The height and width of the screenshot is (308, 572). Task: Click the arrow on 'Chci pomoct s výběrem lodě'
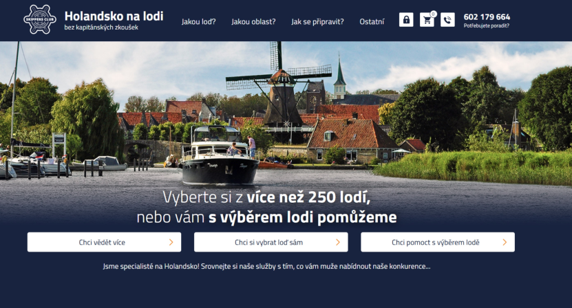click(x=505, y=242)
